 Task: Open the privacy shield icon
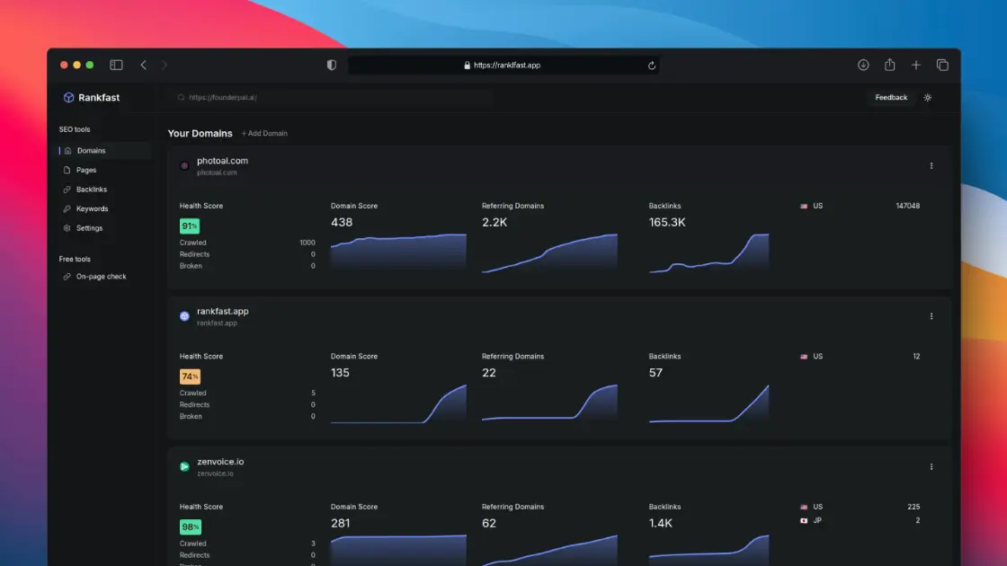[x=332, y=65]
